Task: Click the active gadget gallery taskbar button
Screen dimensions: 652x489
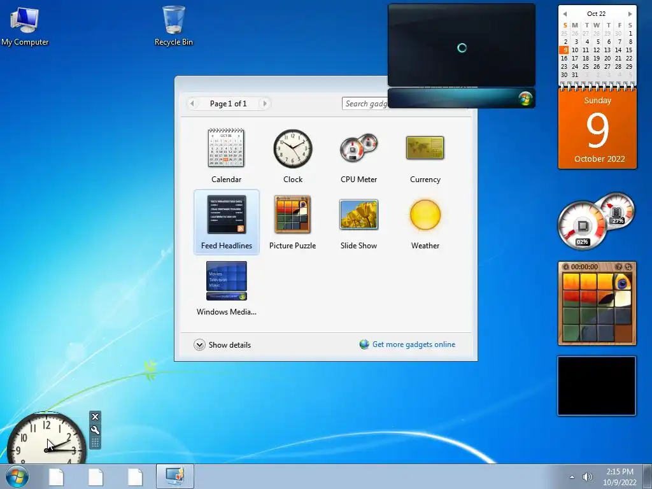Action: point(175,476)
